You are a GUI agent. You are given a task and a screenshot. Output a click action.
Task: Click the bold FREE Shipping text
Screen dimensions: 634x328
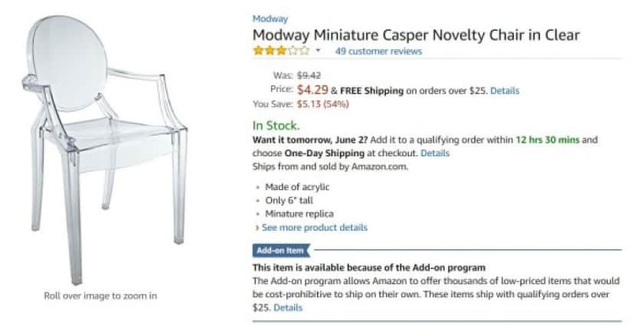[371, 90]
